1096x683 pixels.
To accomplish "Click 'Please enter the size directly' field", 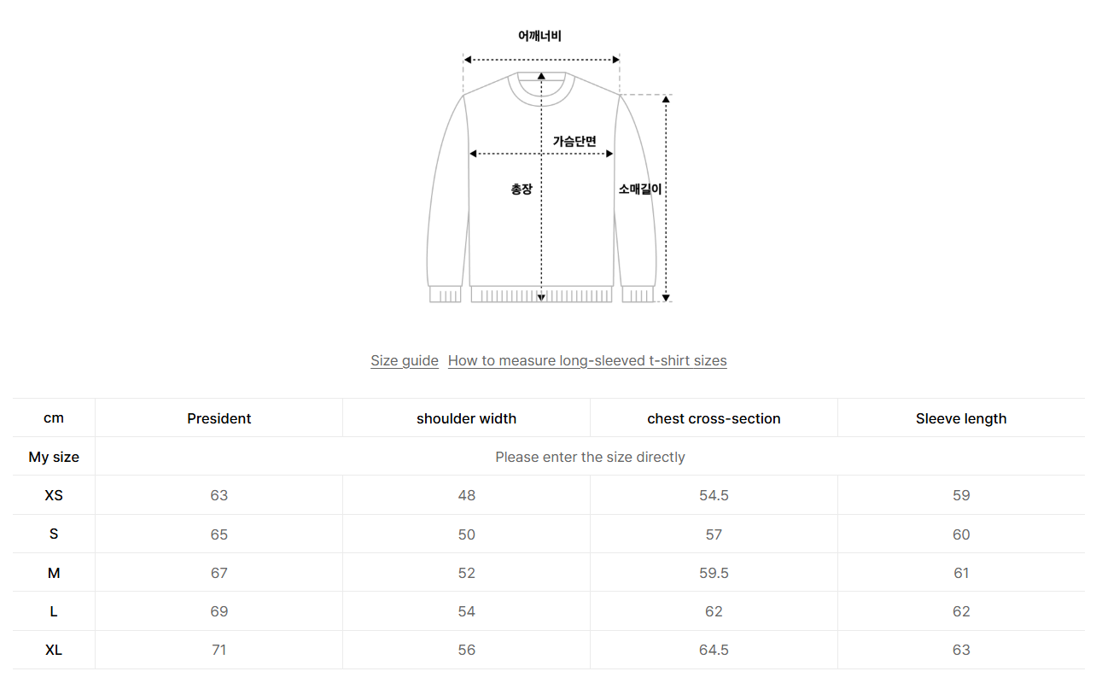I will coord(590,457).
